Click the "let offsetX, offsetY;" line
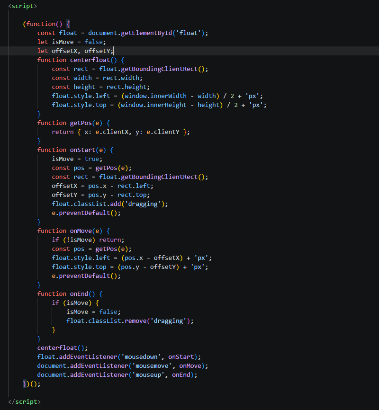Viewport: 379px width, 410px height. 75,51
